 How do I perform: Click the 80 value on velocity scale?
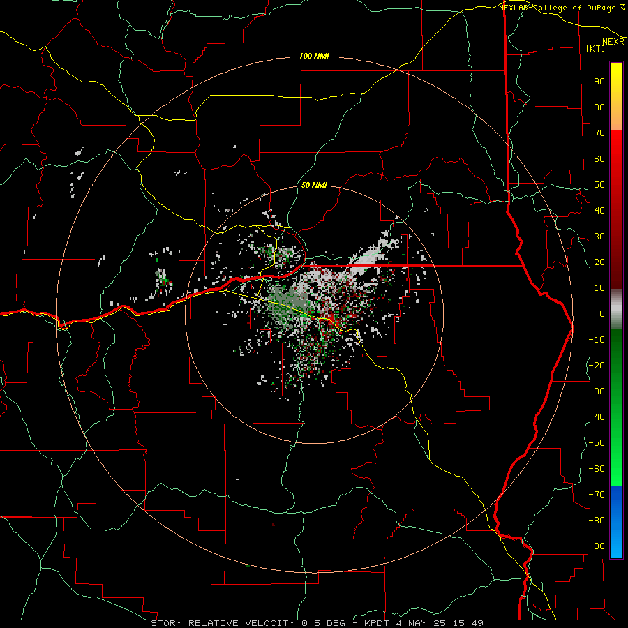(599, 107)
